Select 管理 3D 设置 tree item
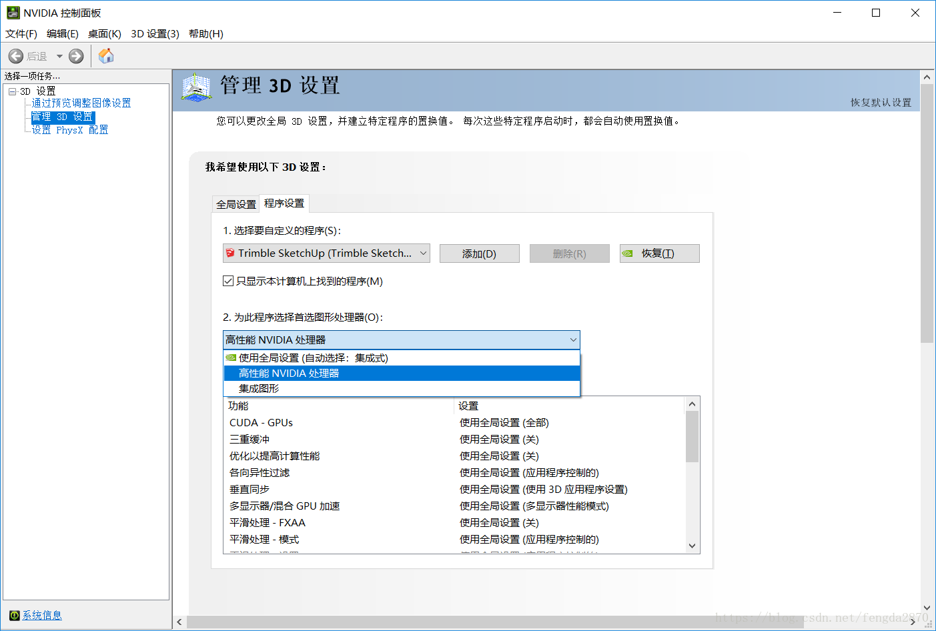Image resolution: width=936 pixels, height=631 pixels. pos(63,117)
